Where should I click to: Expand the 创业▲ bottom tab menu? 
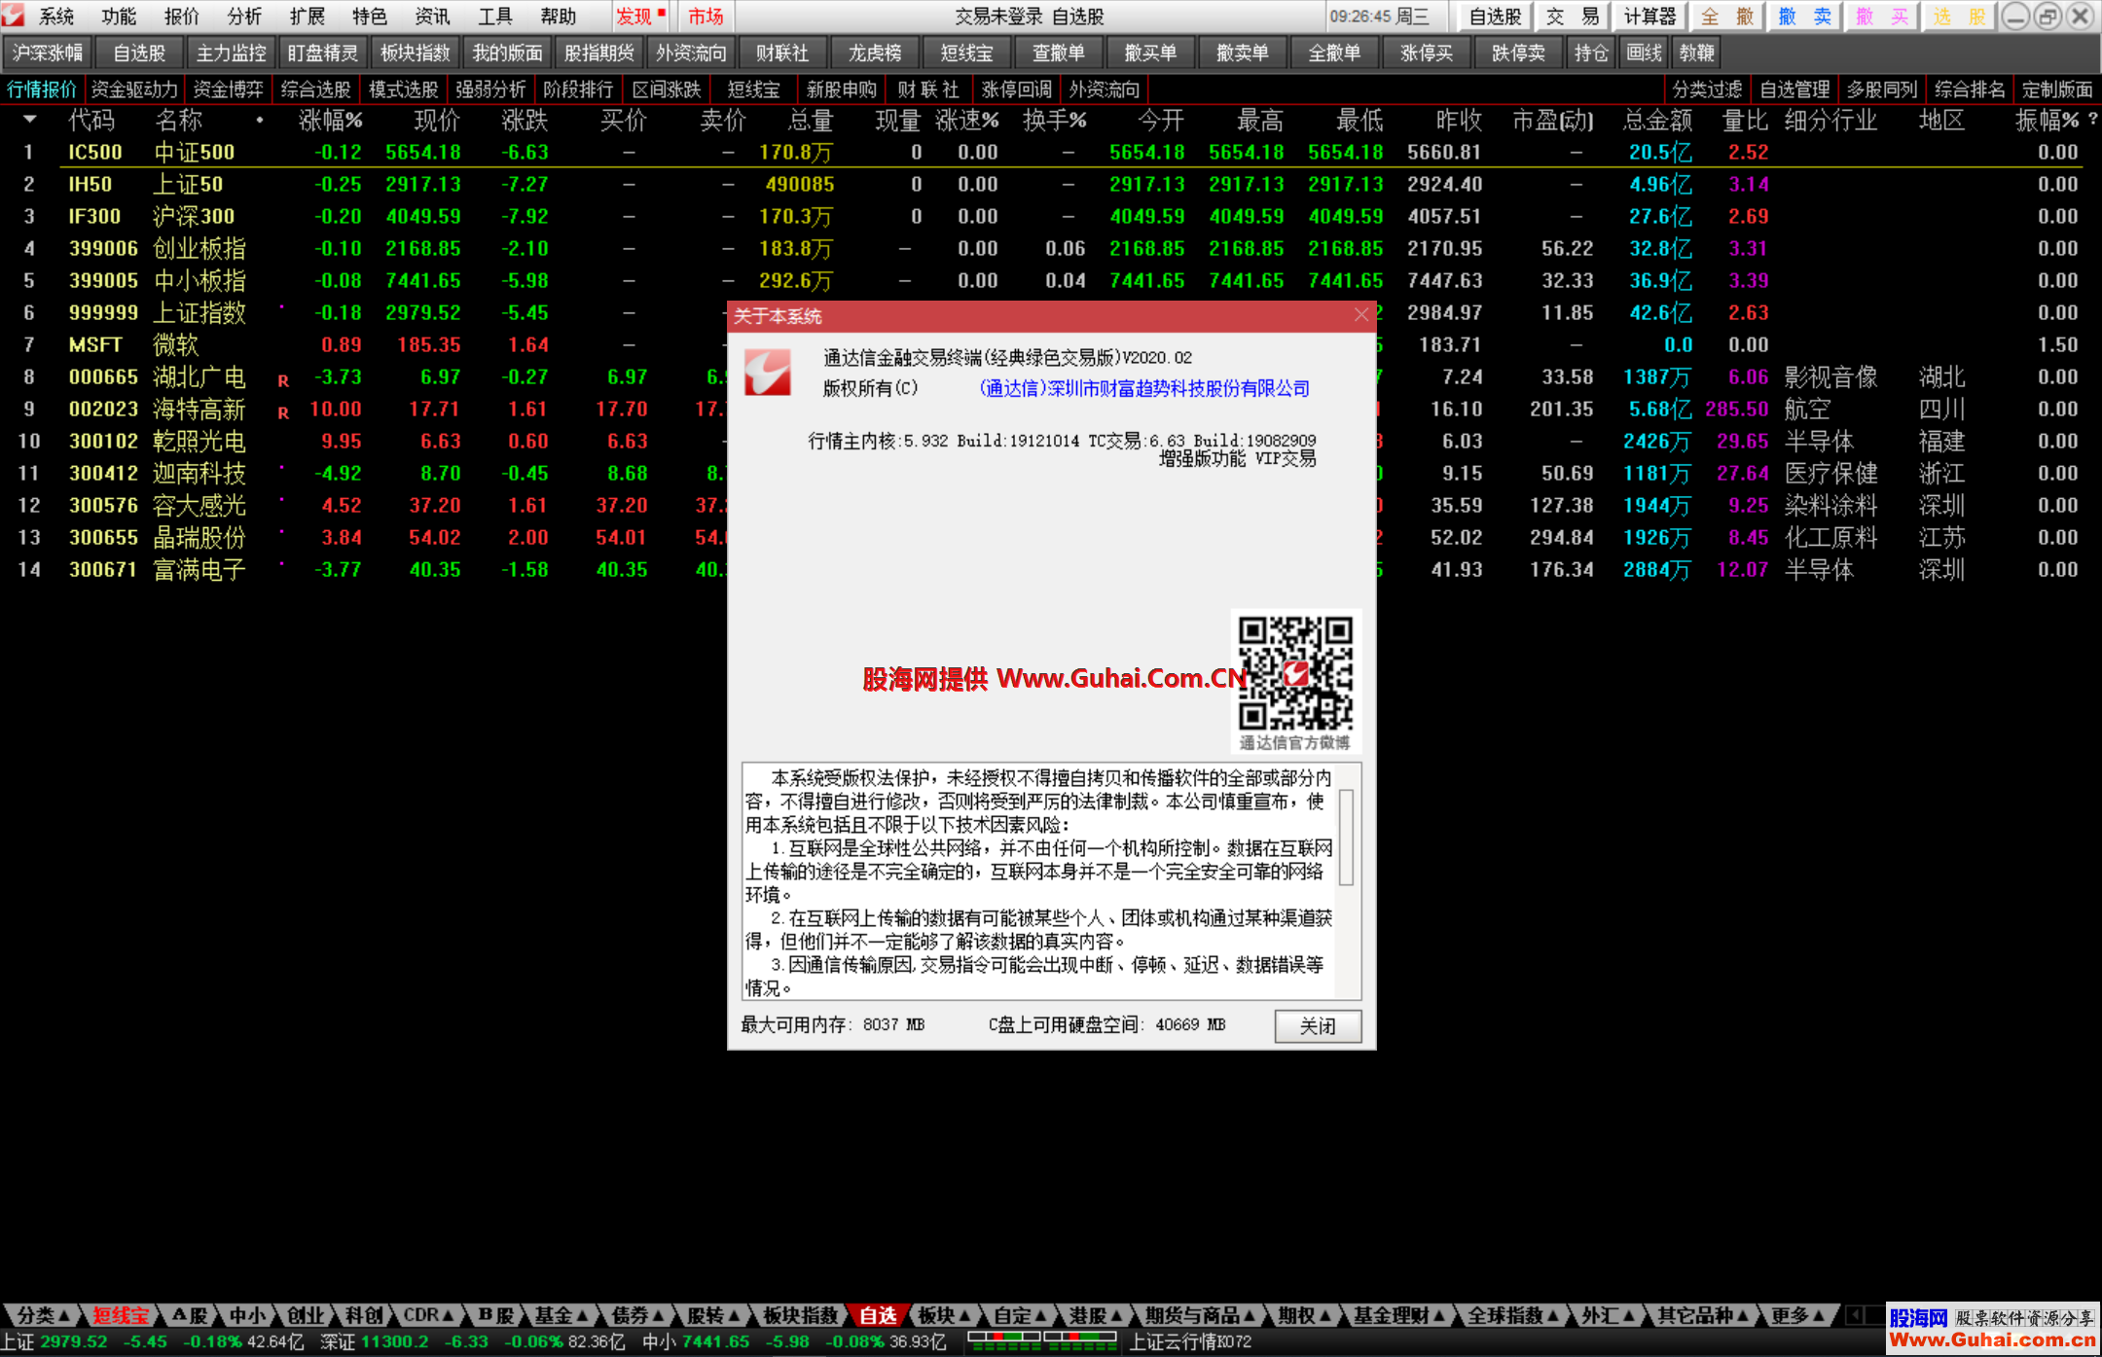[306, 1315]
